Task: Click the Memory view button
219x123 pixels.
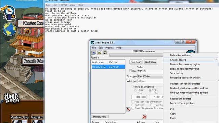Action: pos(100,117)
